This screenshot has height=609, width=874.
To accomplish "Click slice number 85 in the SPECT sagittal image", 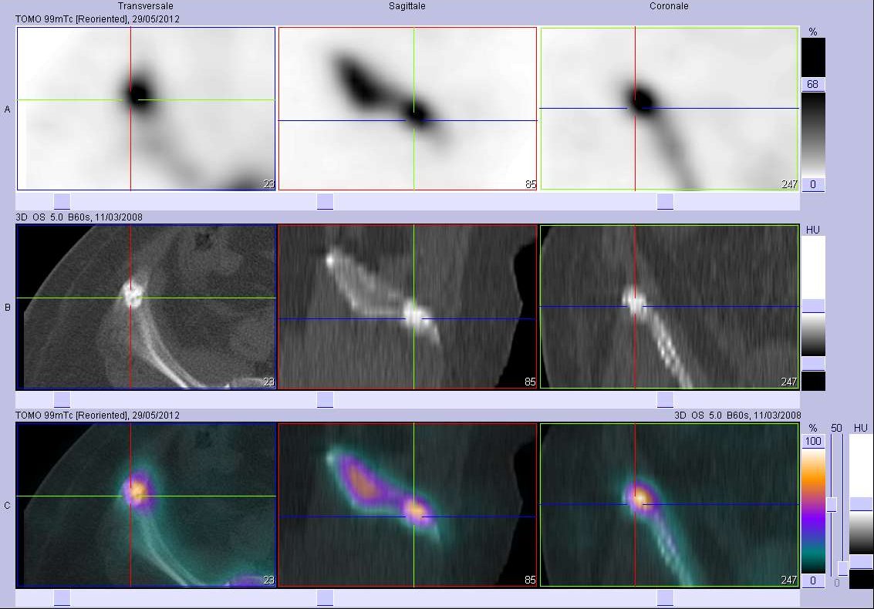I will [530, 184].
